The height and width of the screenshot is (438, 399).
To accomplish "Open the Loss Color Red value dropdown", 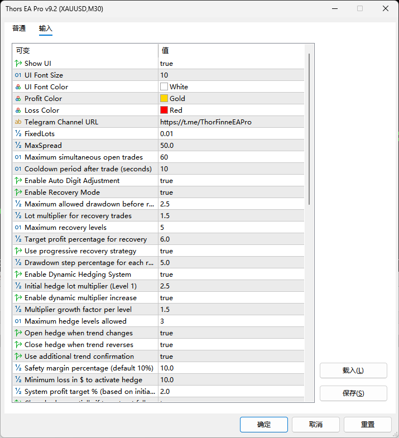I will point(231,110).
